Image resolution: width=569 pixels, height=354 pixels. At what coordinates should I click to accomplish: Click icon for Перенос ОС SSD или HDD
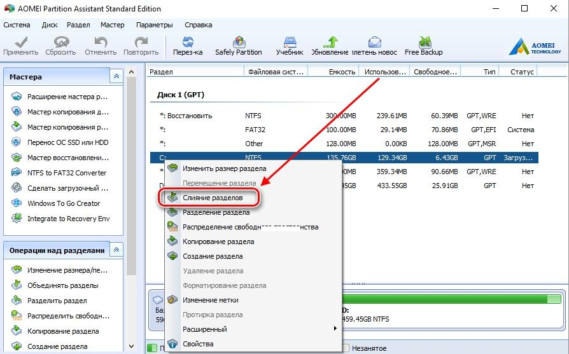click(x=17, y=142)
